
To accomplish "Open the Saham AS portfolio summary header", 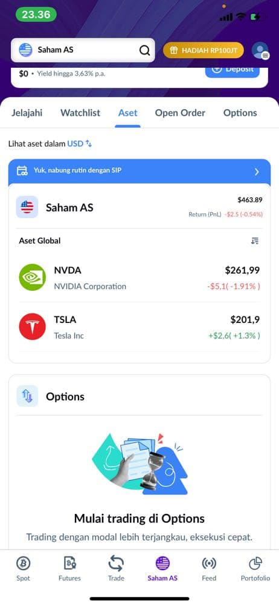I will 139,207.
